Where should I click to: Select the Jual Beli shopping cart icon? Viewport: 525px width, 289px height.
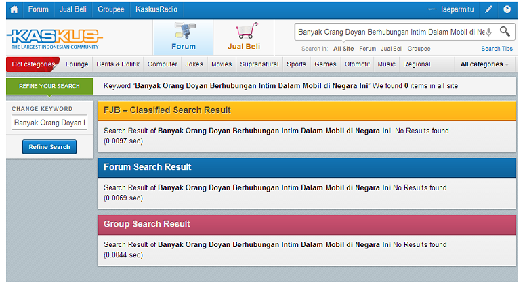coord(247,30)
